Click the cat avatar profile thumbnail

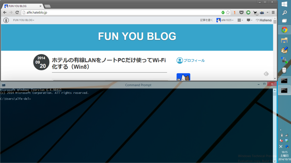click(x=183, y=77)
